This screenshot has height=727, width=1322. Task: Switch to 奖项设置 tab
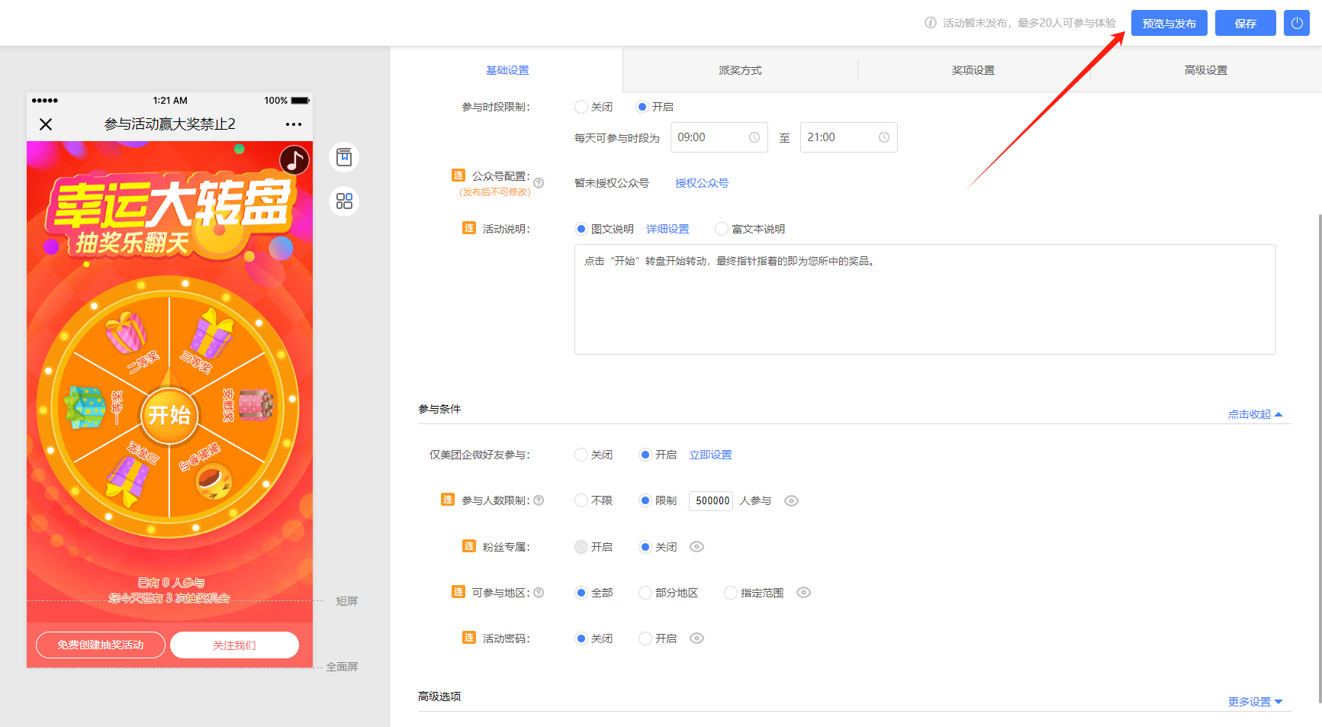click(973, 70)
